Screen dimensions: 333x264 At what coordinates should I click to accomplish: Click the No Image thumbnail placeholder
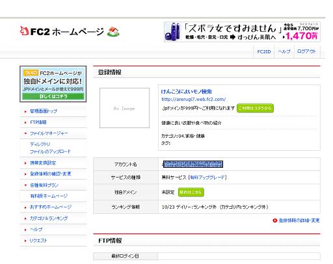124,108
